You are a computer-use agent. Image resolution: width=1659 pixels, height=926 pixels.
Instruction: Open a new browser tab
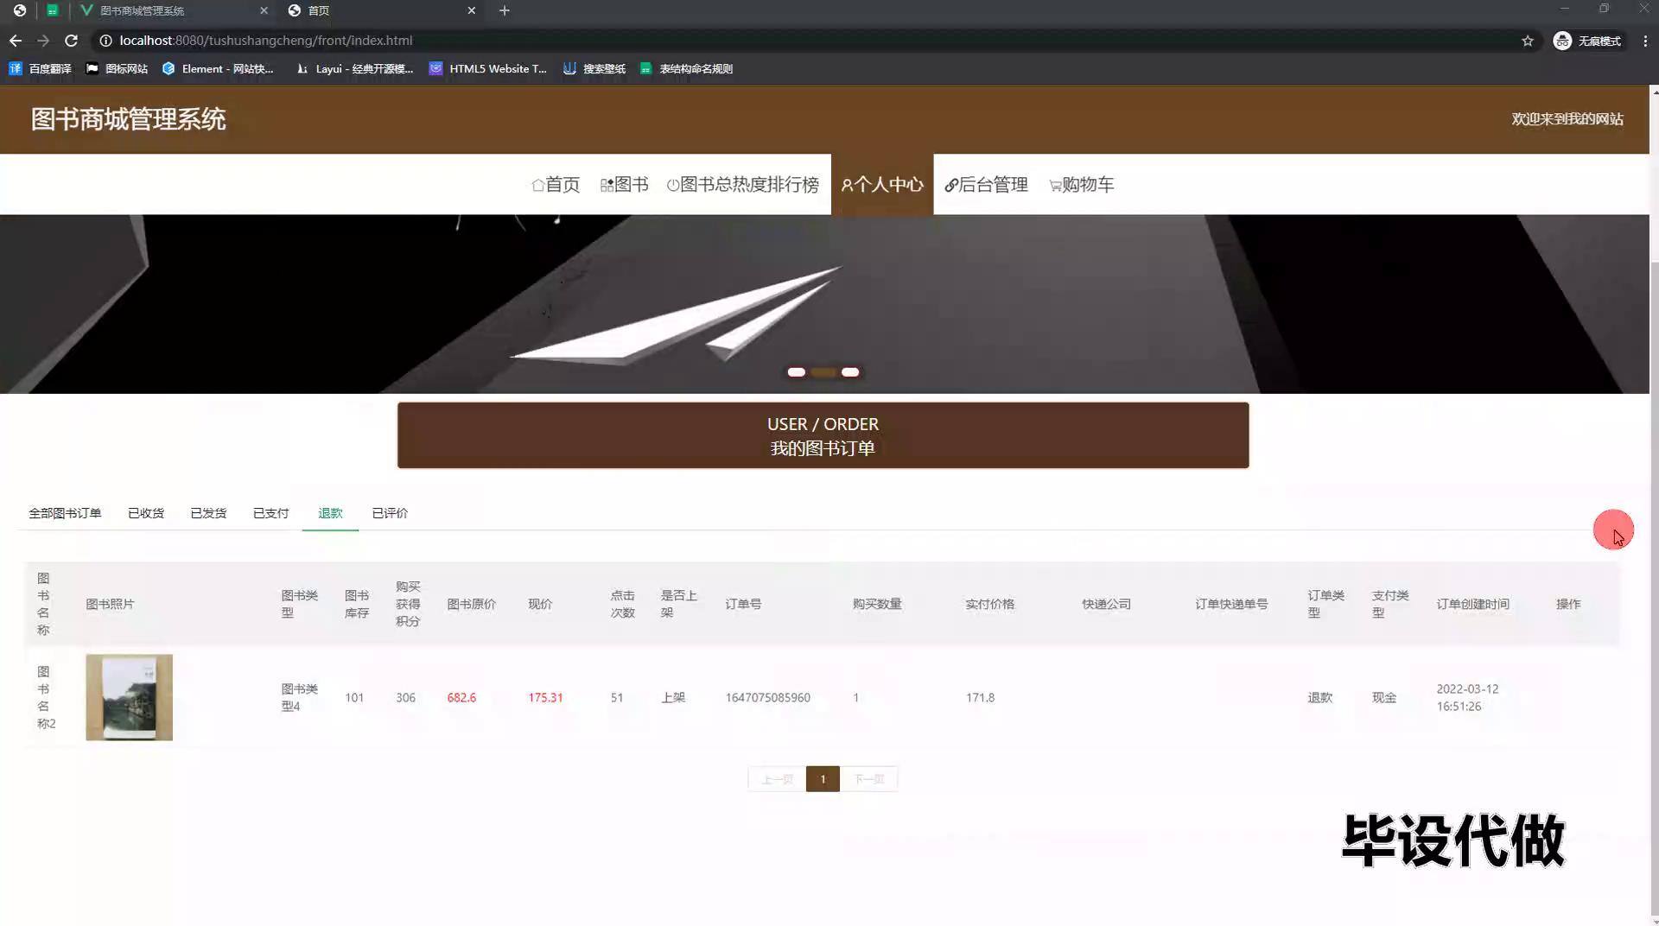pyautogui.click(x=505, y=10)
